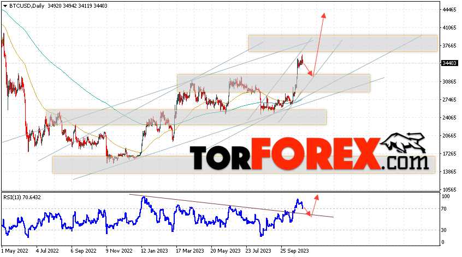Click the 37665 price axis label

(449, 46)
